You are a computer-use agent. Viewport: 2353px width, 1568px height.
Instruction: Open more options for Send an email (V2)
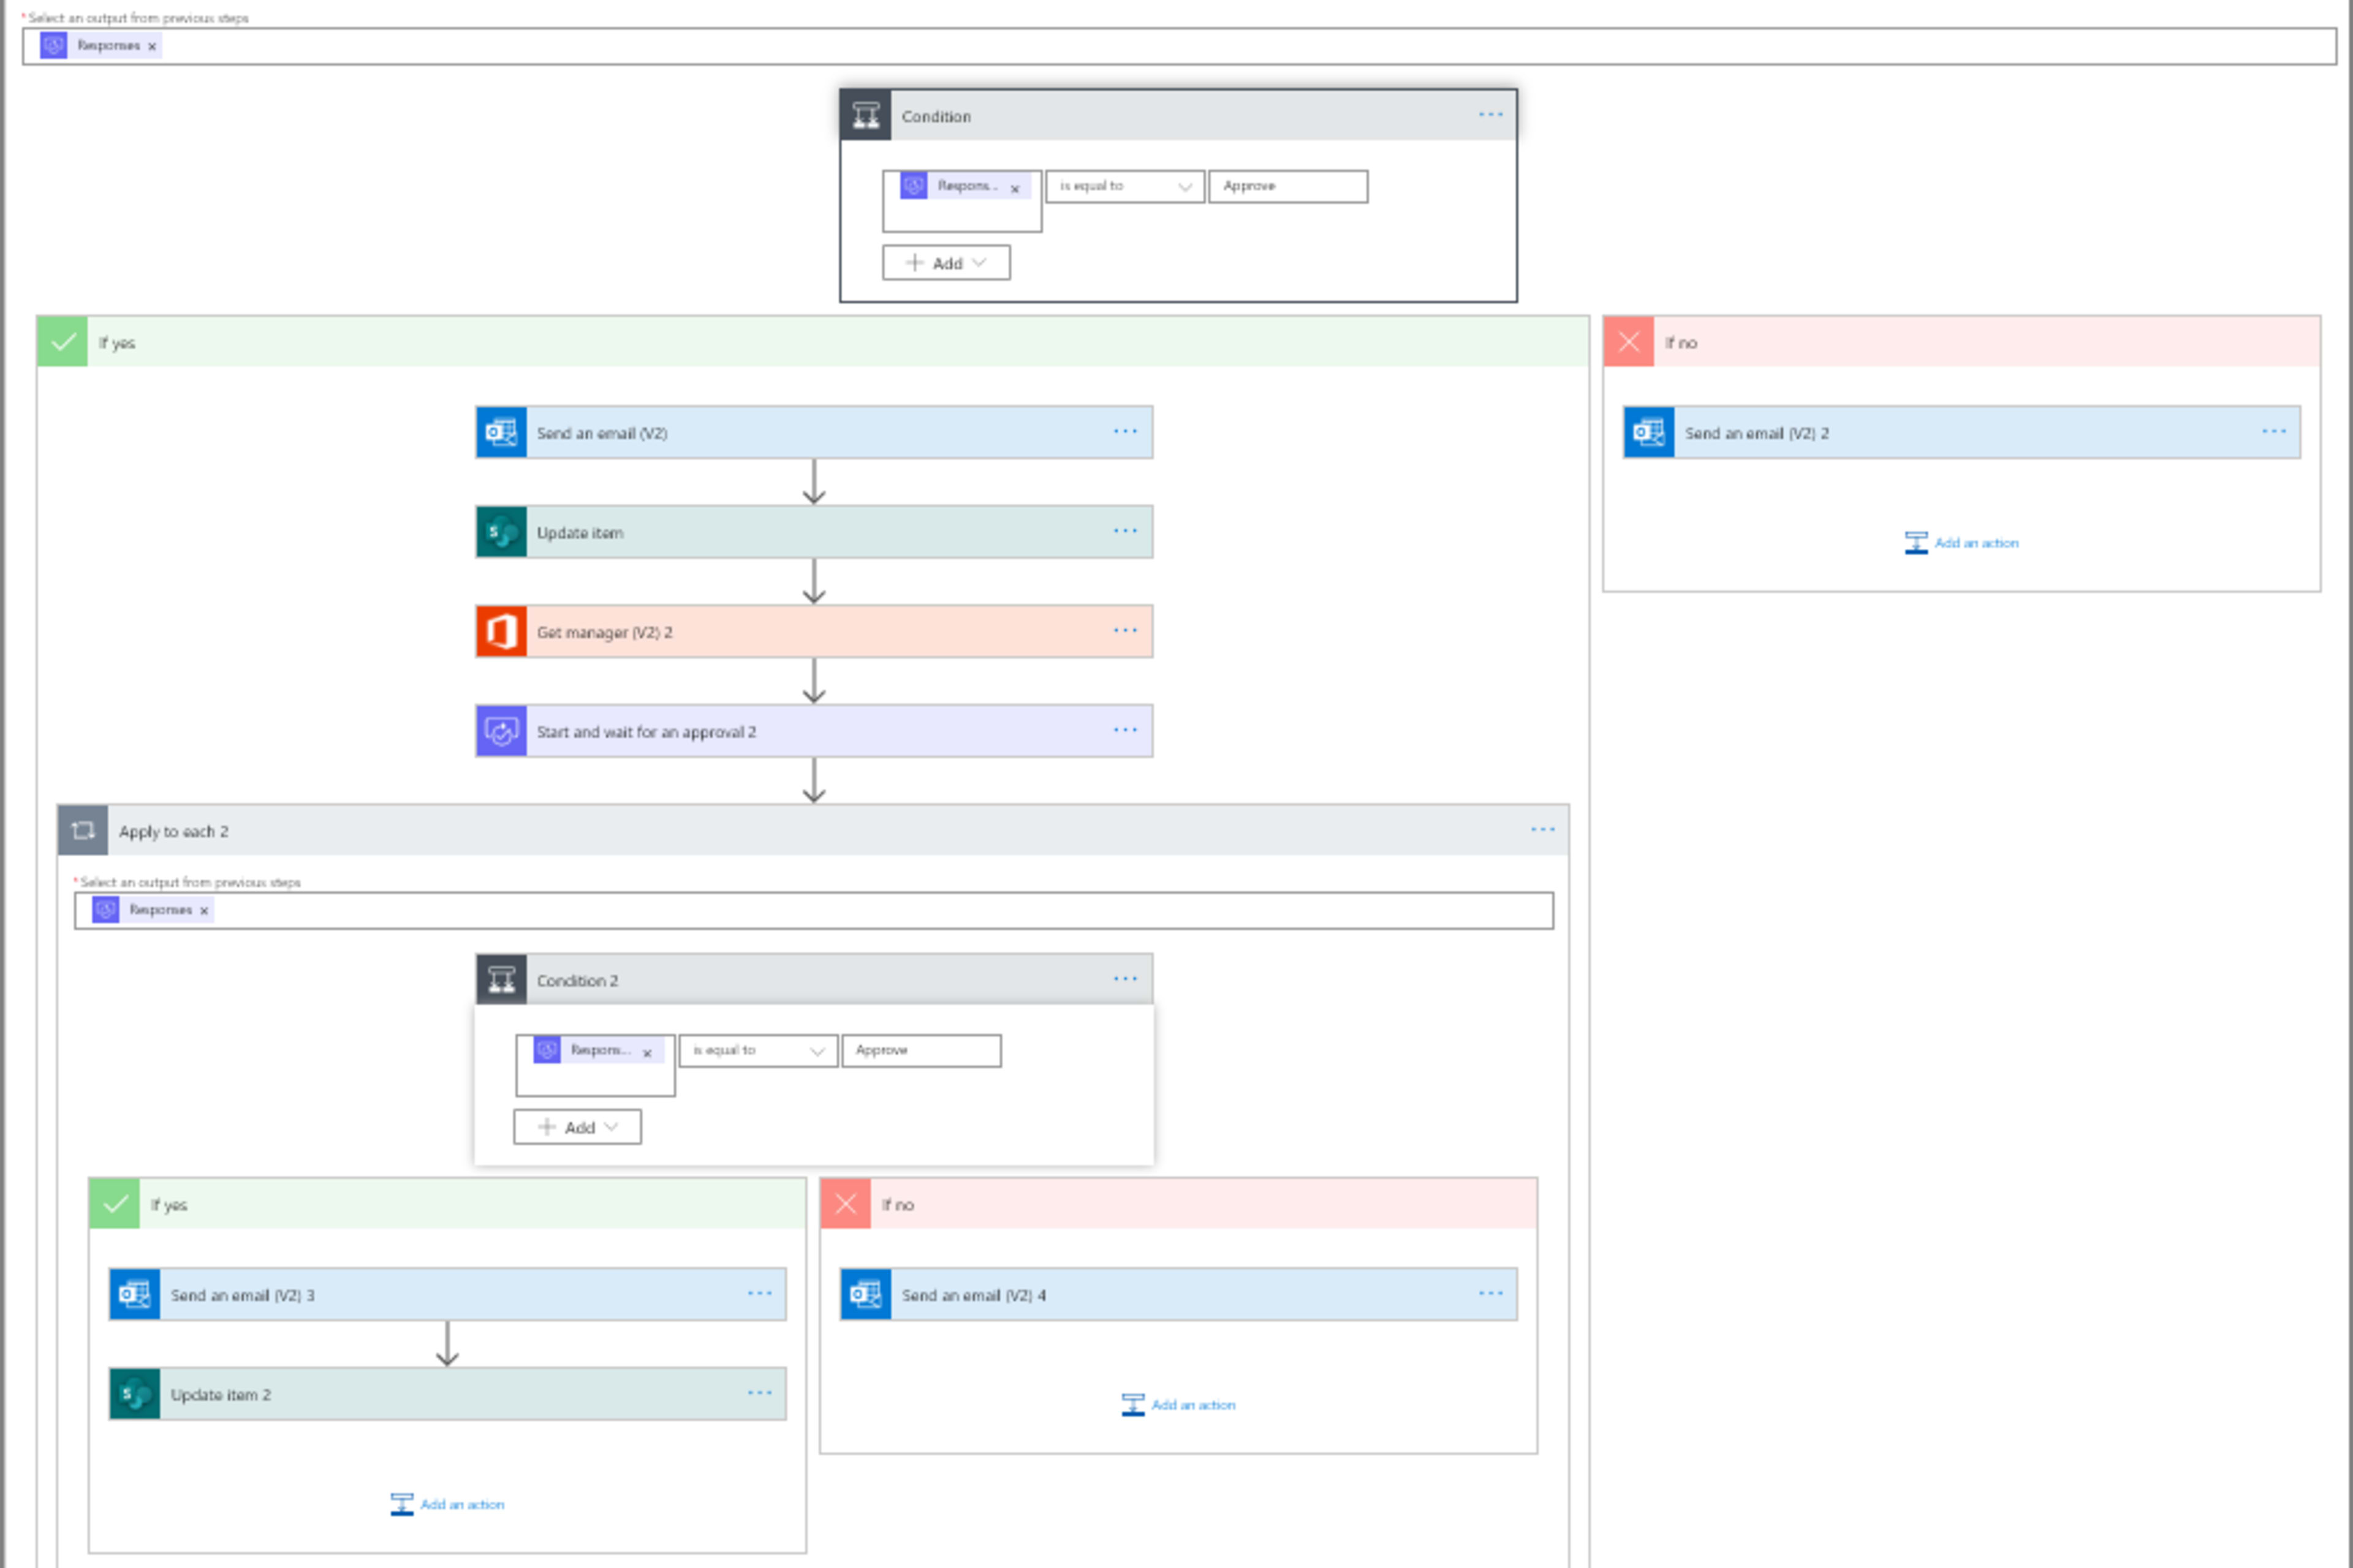click(x=1126, y=431)
